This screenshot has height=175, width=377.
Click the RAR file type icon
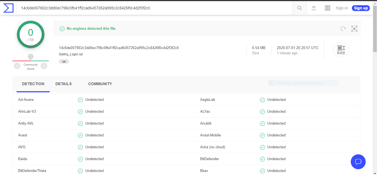tap(341, 50)
